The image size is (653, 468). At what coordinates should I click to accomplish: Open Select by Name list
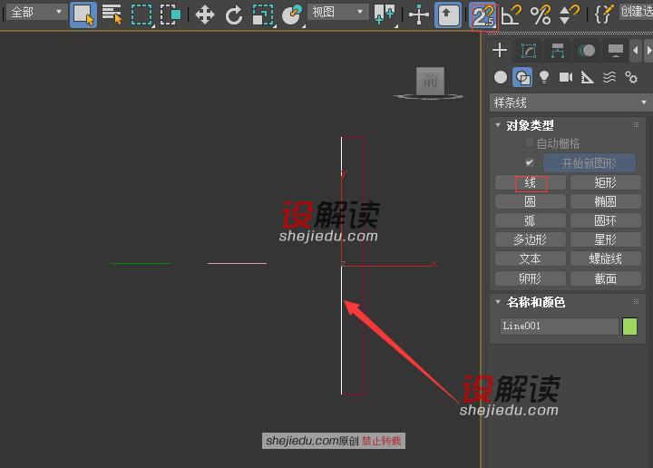click(x=112, y=15)
